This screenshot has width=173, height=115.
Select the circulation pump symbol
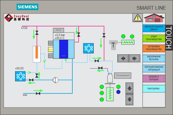[55, 80]
